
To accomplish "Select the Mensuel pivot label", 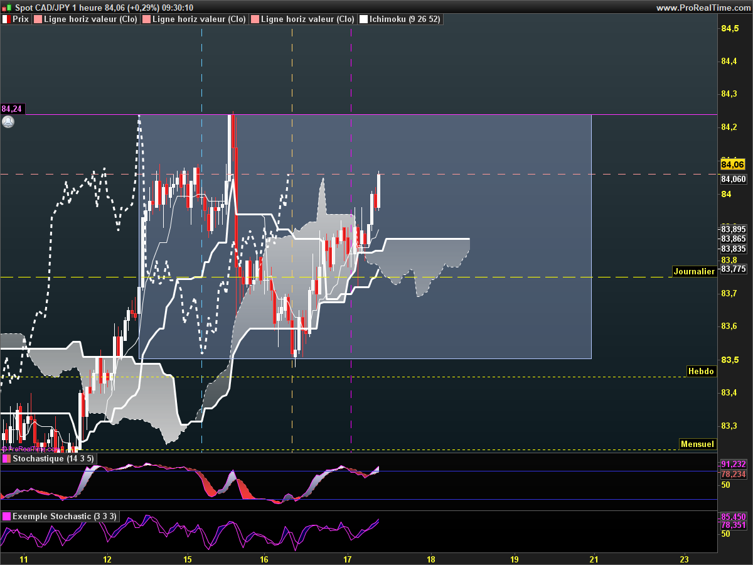I will click(698, 444).
